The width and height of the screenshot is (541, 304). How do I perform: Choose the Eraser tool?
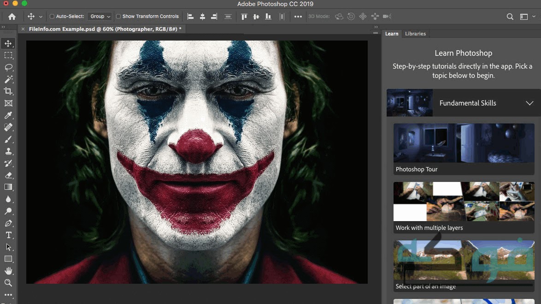coord(8,175)
